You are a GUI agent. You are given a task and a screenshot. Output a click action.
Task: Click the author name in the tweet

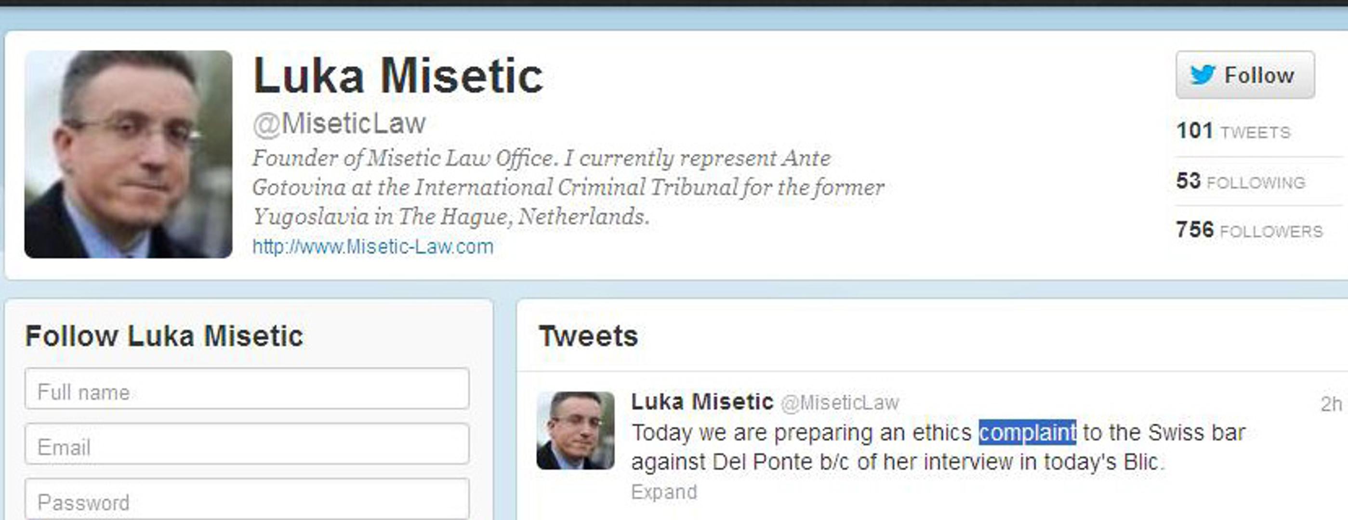[x=702, y=402]
